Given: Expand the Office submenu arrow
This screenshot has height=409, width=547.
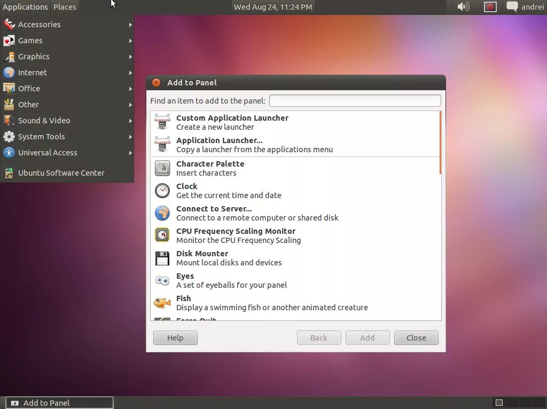Looking at the screenshot, I should pos(130,89).
